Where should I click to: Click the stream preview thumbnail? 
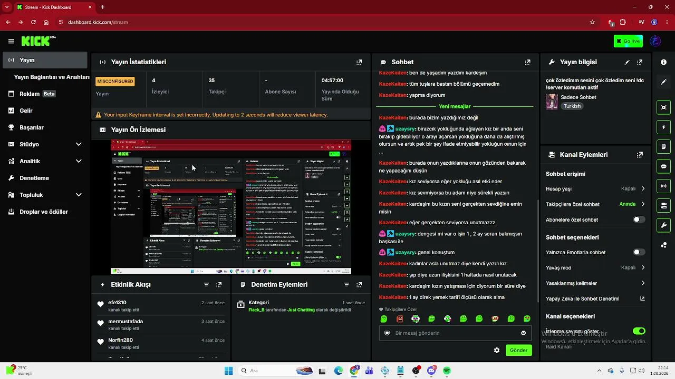(x=231, y=207)
